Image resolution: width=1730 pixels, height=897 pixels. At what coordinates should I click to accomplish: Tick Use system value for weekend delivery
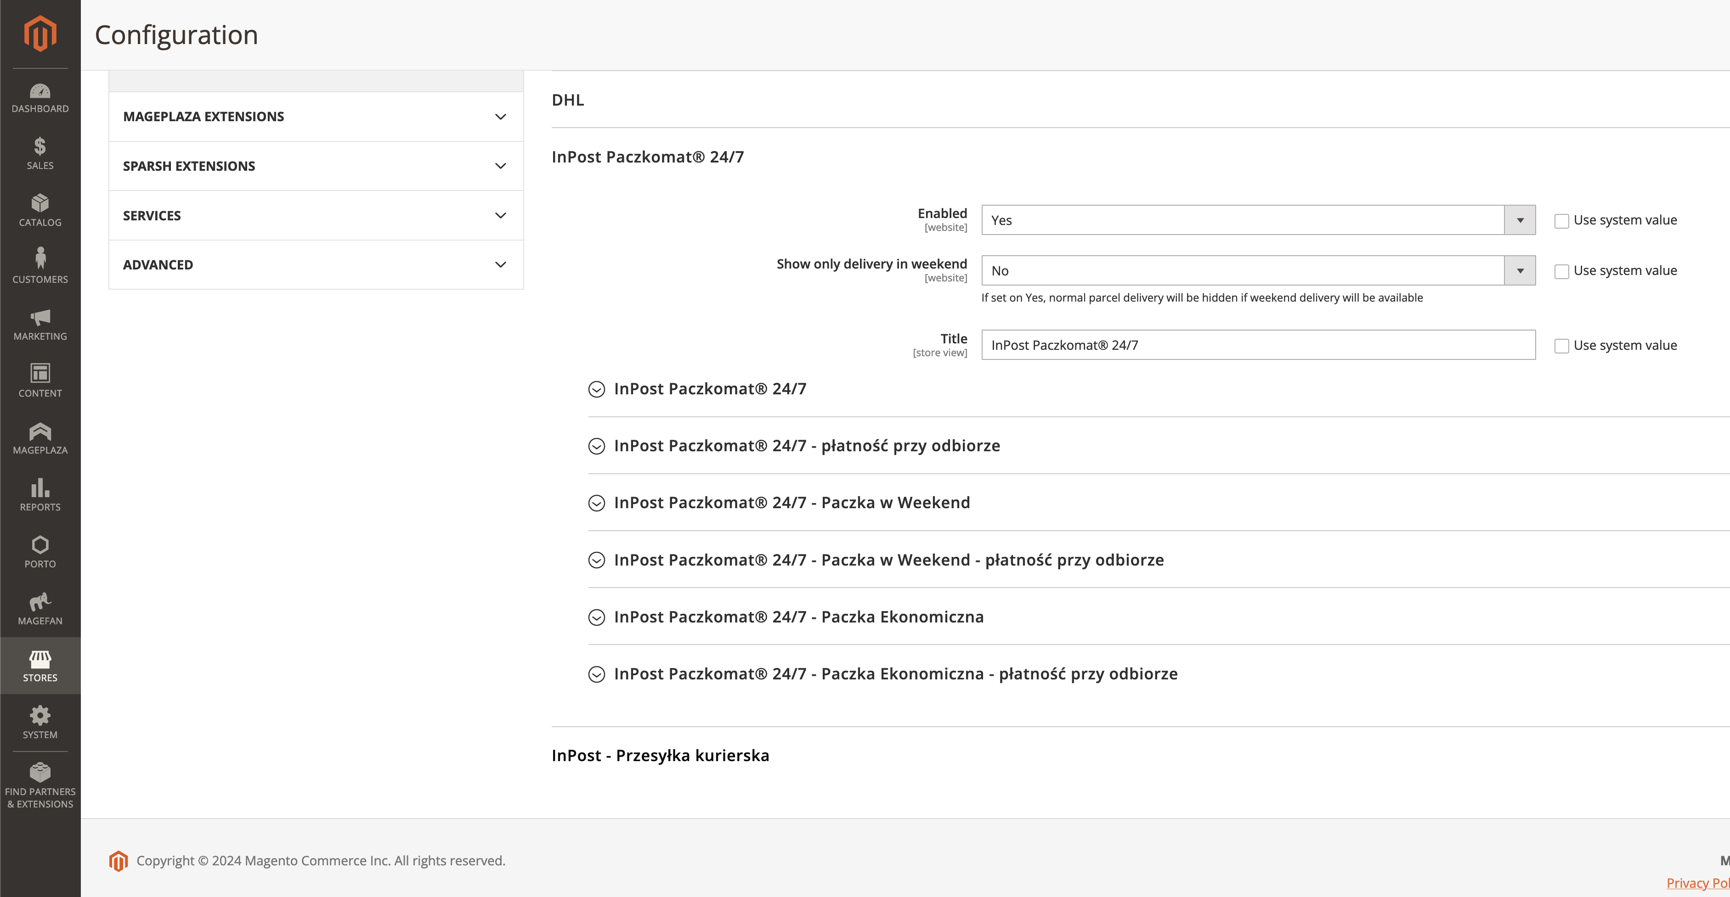[x=1561, y=271]
